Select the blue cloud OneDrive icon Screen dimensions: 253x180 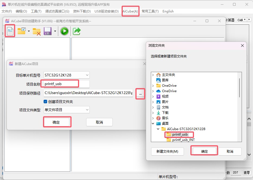[x=158, y=91]
